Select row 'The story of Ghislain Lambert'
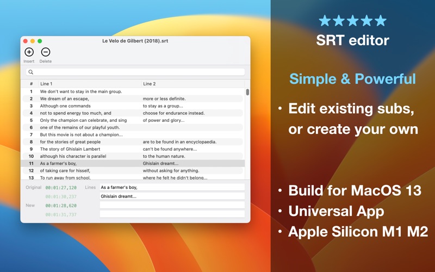435x272 pixels. [x=133, y=149]
